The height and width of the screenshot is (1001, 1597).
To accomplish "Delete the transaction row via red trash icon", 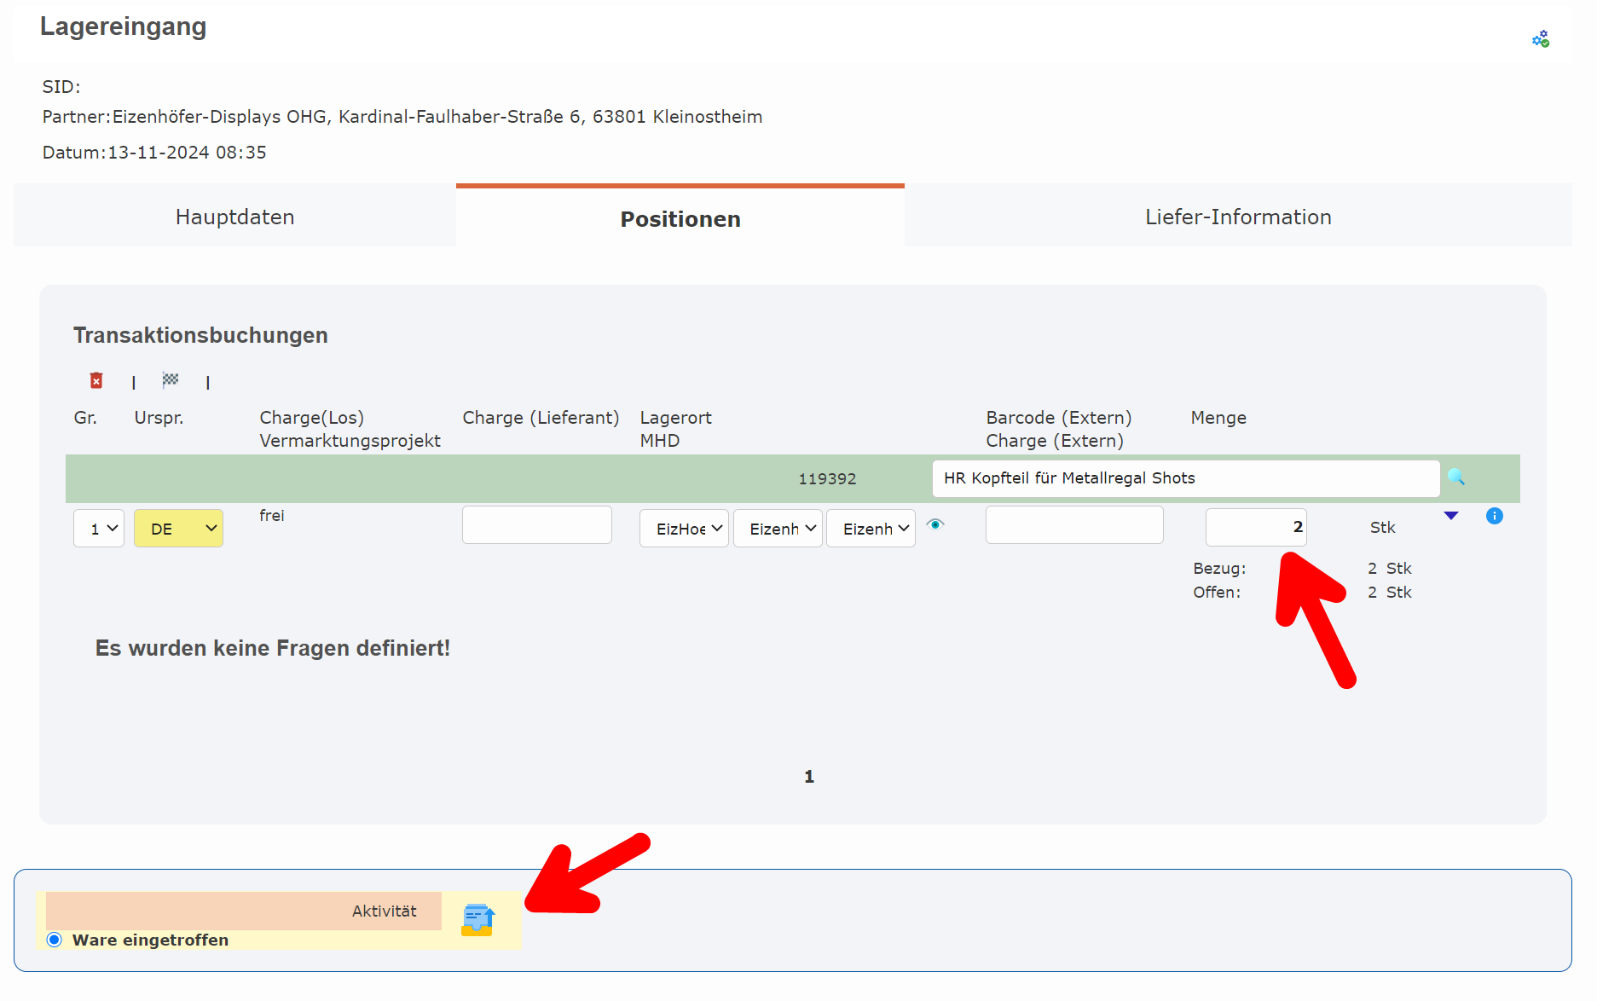I will [x=96, y=380].
